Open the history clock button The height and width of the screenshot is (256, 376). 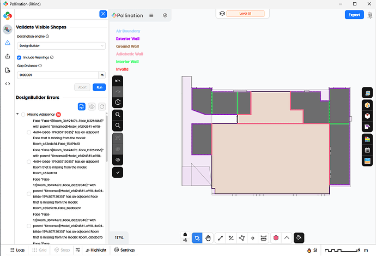[118, 102]
